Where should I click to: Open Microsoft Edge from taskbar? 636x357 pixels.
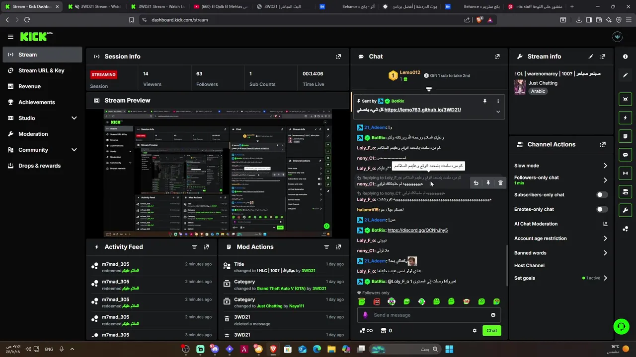pos(317,349)
